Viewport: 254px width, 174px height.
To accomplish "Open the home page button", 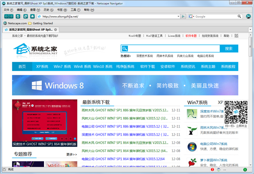I will [32, 16].
